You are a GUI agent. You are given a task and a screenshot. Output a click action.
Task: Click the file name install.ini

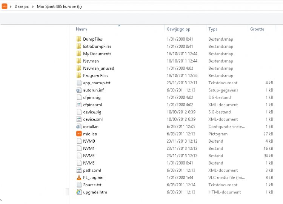(x=91, y=126)
